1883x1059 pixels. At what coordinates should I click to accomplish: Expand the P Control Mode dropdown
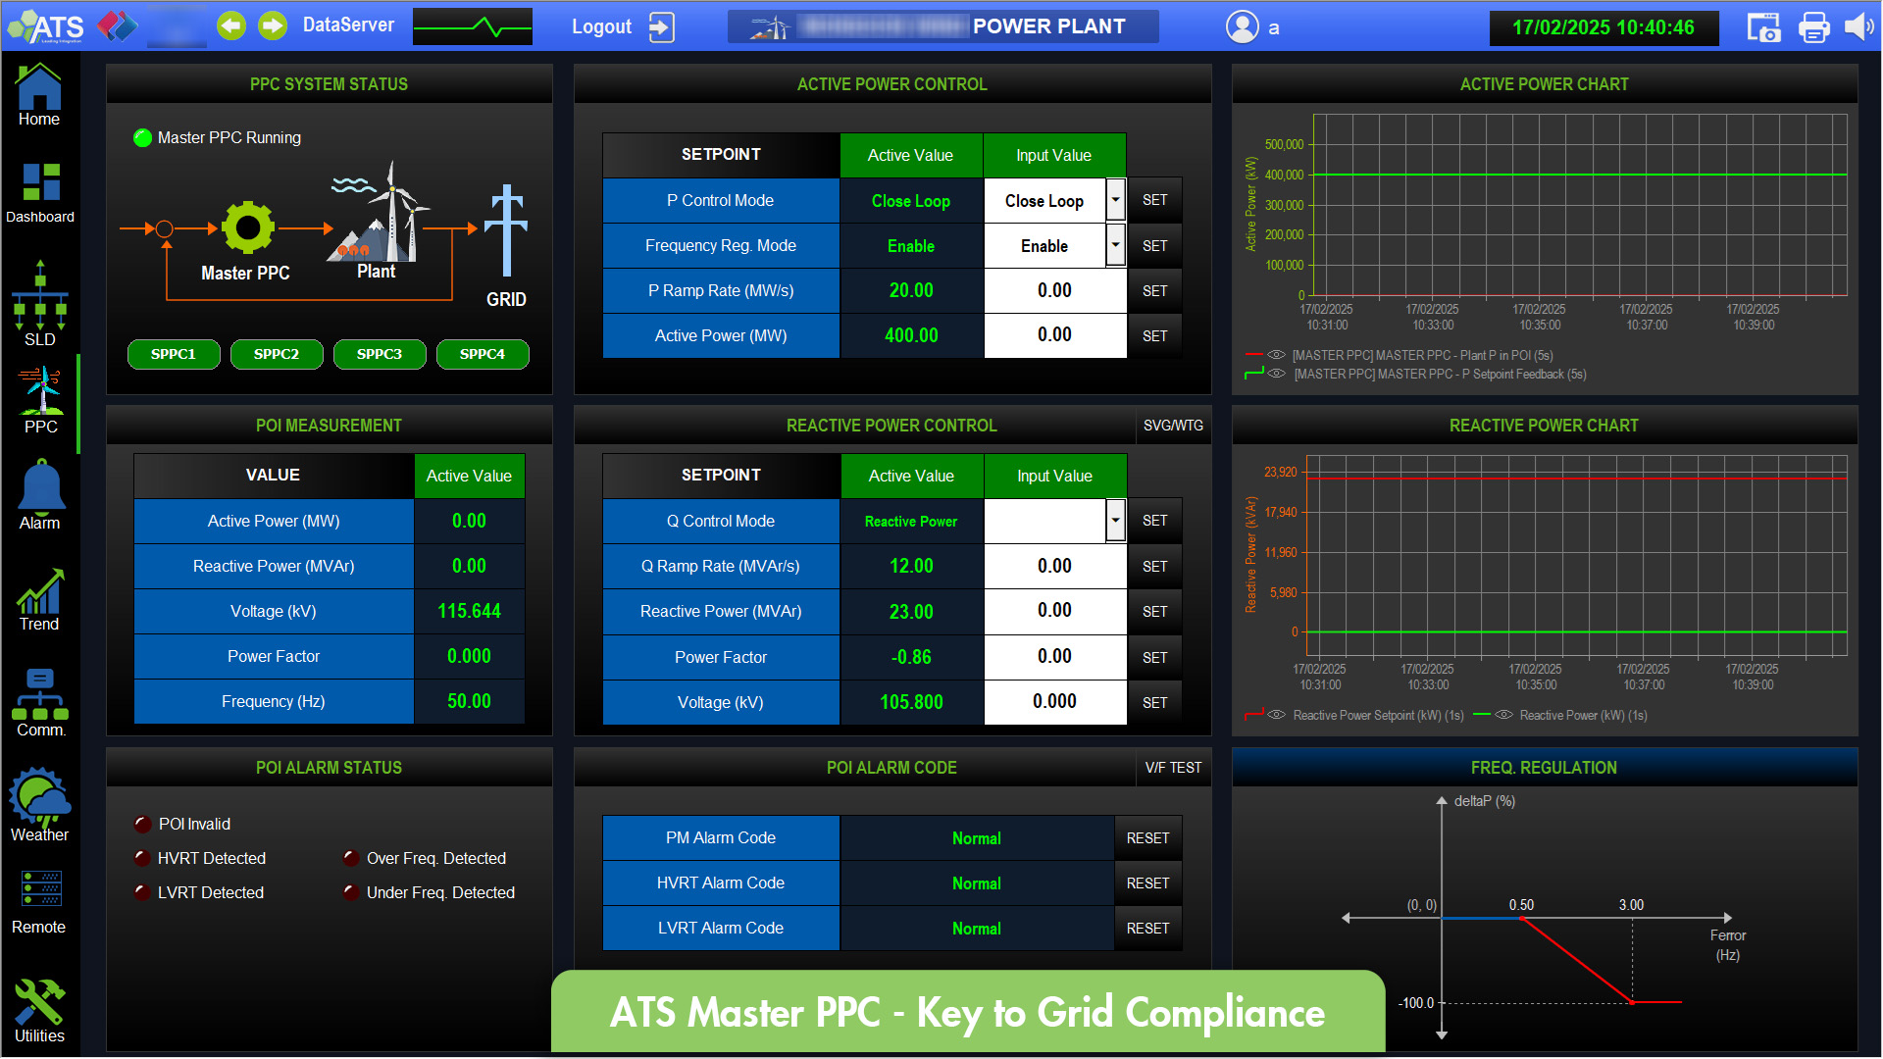(1115, 200)
